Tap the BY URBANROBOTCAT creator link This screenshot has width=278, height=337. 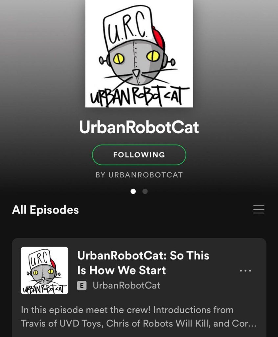pos(139,175)
